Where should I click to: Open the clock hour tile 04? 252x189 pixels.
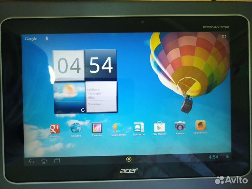(69, 65)
